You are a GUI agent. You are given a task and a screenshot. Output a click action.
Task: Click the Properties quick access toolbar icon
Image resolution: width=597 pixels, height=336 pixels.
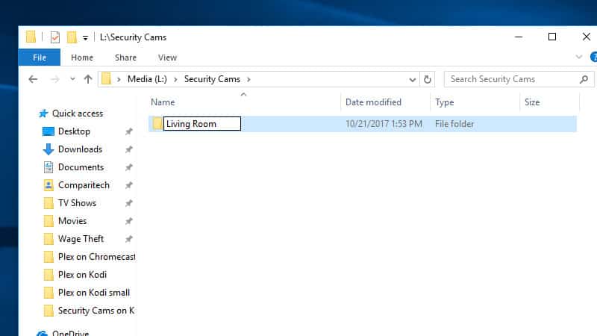55,37
